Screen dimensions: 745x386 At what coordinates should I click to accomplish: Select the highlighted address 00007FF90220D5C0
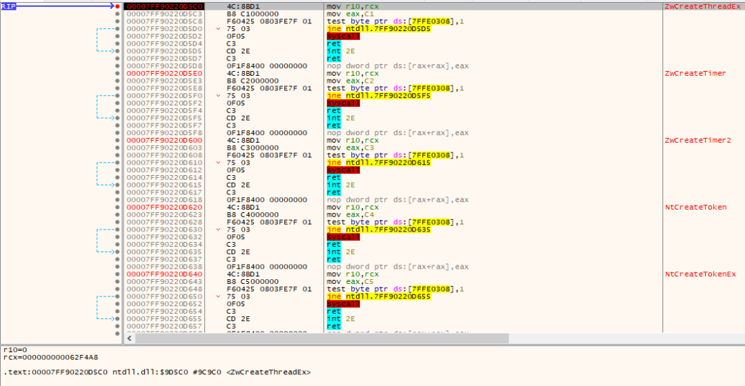[x=164, y=7]
